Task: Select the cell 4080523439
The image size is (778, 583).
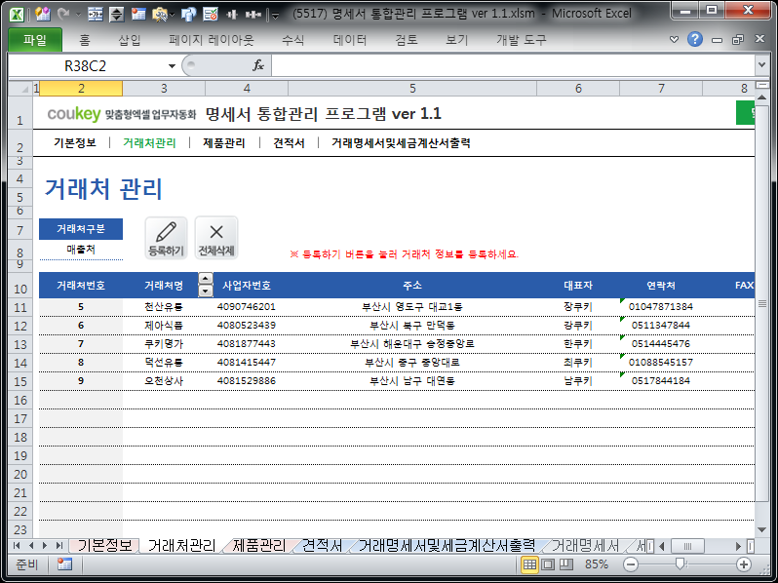Action: click(247, 325)
